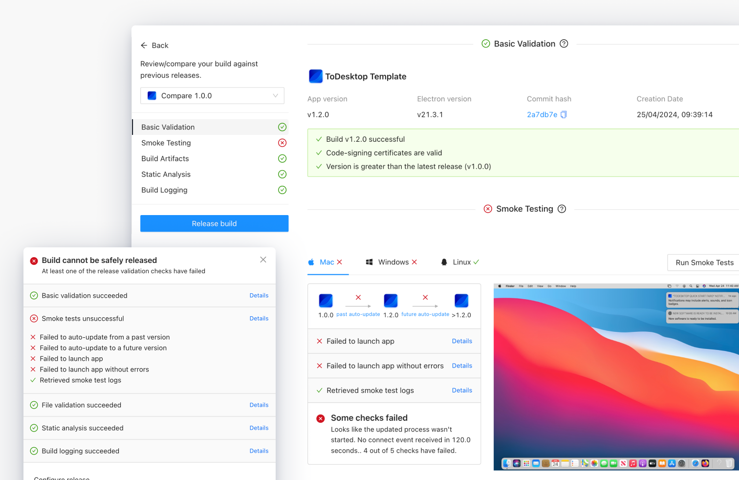
Task: Open the commit hash 2a7db7e link
Action: click(542, 114)
